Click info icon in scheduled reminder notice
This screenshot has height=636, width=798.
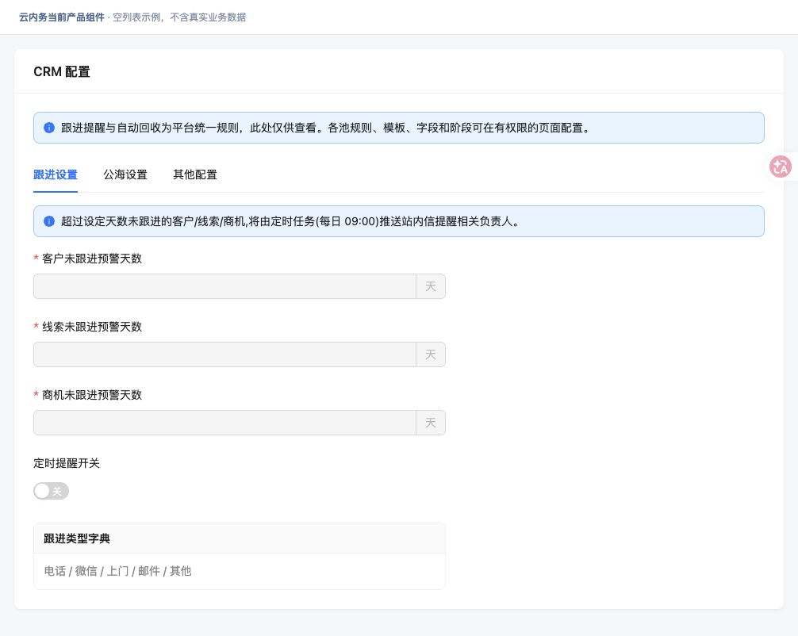click(x=49, y=221)
